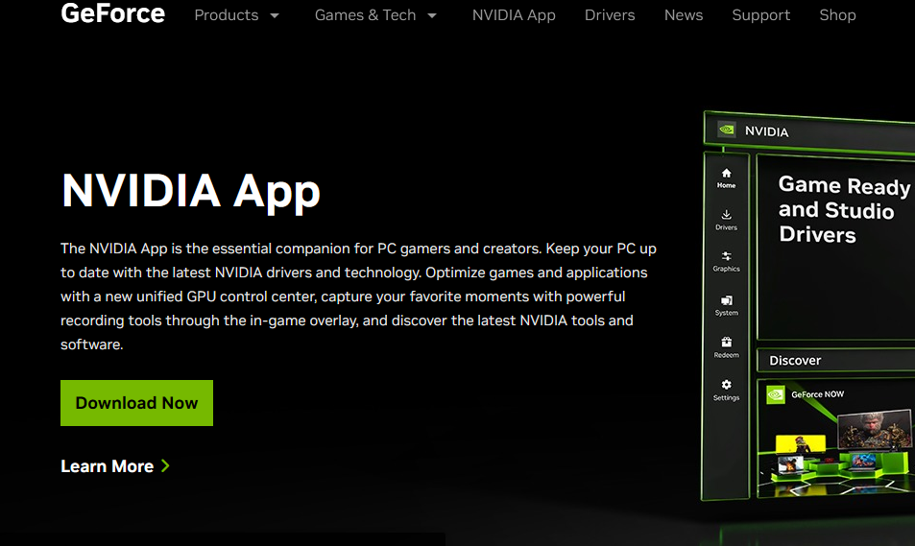Go to Drivers in the top navigation bar
Image resolution: width=915 pixels, height=546 pixels.
[x=610, y=15]
